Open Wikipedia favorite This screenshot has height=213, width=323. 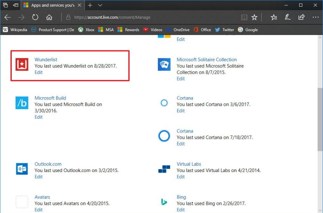click(x=15, y=30)
